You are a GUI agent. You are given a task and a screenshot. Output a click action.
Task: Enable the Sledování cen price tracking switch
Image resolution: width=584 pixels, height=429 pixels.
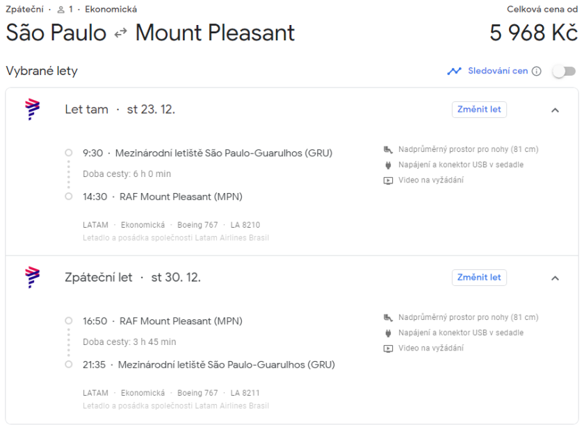click(564, 71)
